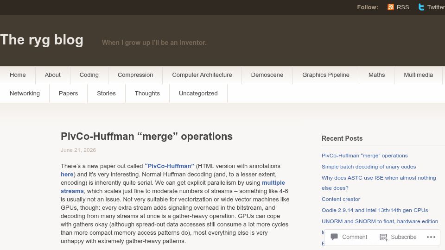Click the Subscribe button
Viewport: 445px width, 250px height.
pyautogui.click(x=398, y=237)
